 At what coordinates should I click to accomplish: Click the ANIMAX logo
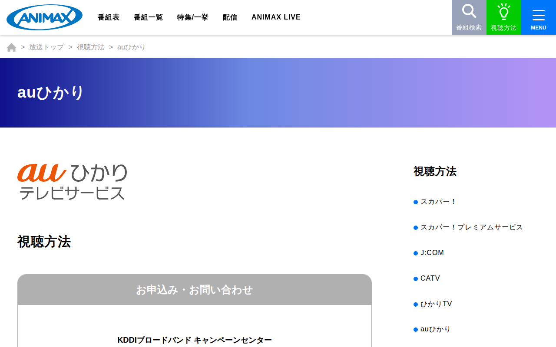pyautogui.click(x=44, y=17)
